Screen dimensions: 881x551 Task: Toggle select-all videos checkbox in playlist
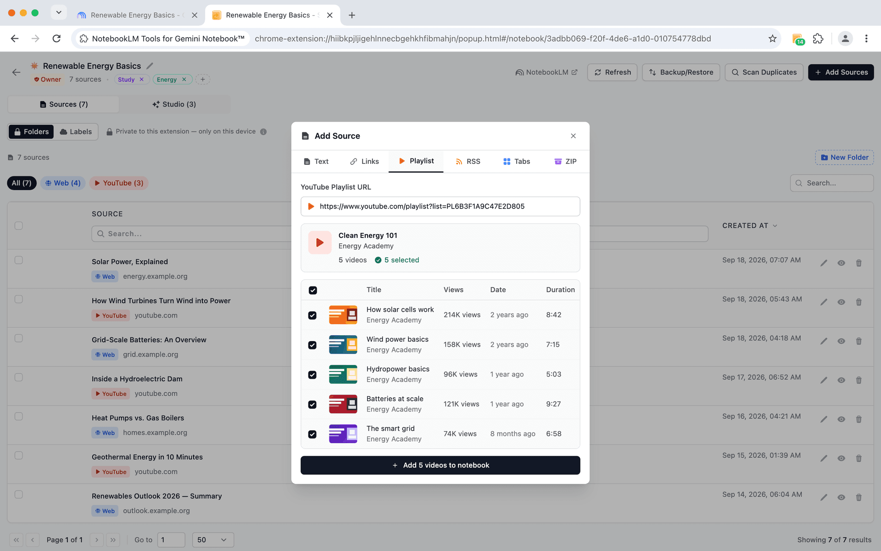[x=313, y=290]
